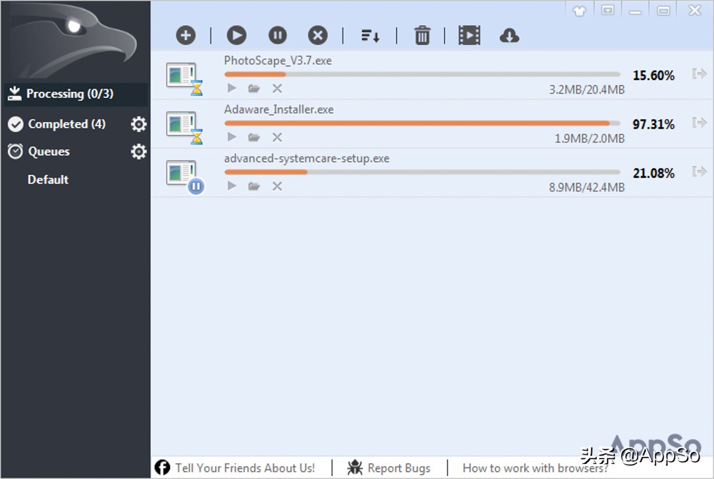
Task: Remove advanced-systemcare-setup.exe download
Action: (x=277, y=186)
